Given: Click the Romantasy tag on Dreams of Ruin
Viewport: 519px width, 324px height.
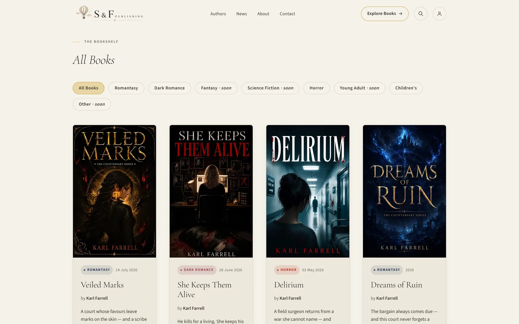Looking at the screenshot, I should 387,270.
